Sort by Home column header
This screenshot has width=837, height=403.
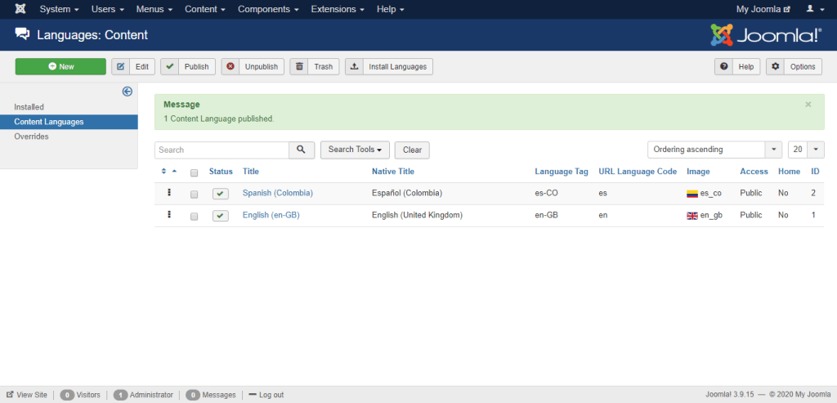[789, 172]
